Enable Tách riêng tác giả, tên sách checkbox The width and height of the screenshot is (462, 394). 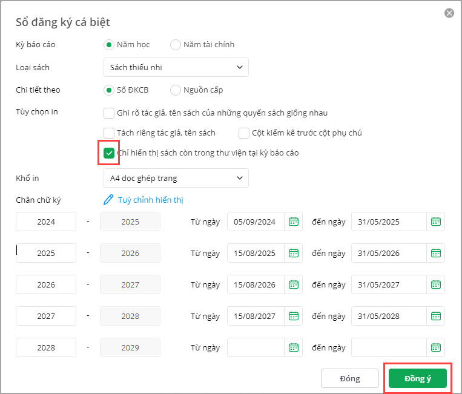[x=109, y=133]
